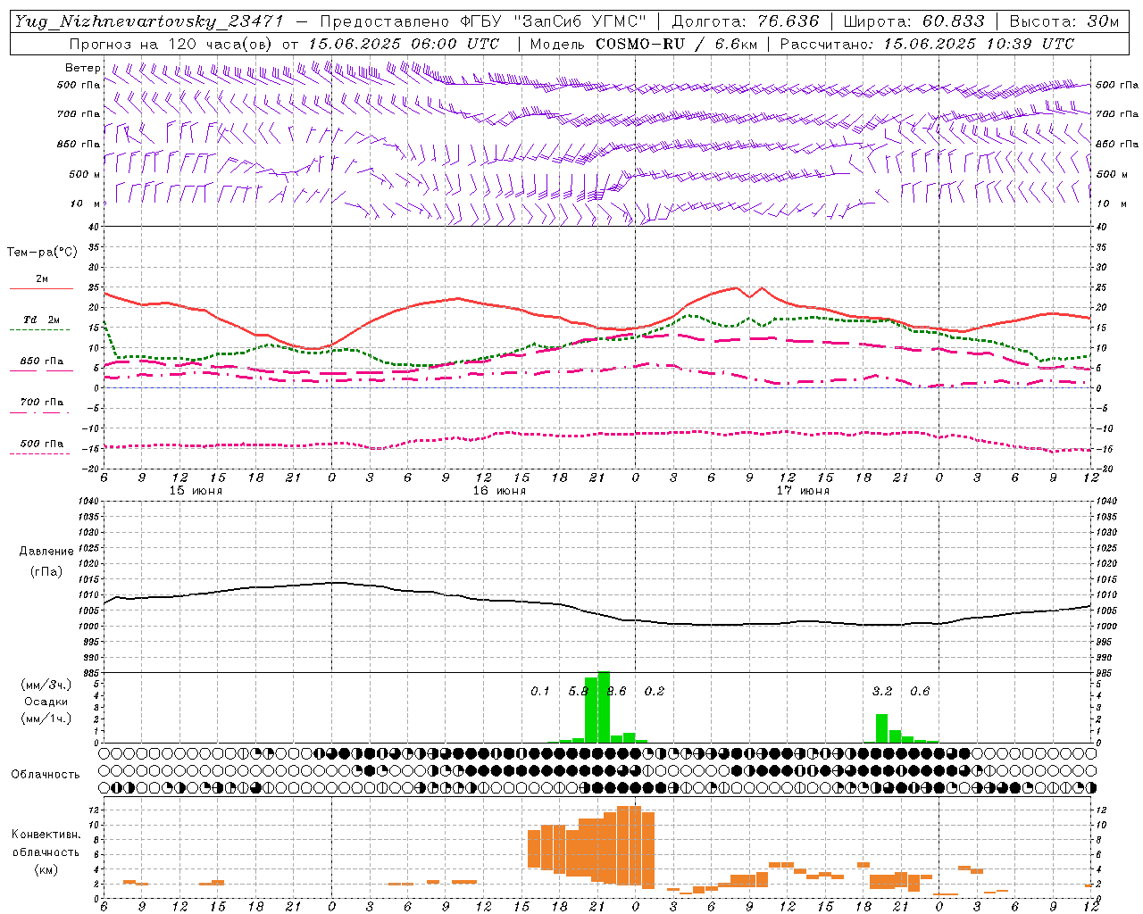Screen dimensions: 1143x914
Task: Click the 500 м wind level label on the left
Action: pos(85,174)
